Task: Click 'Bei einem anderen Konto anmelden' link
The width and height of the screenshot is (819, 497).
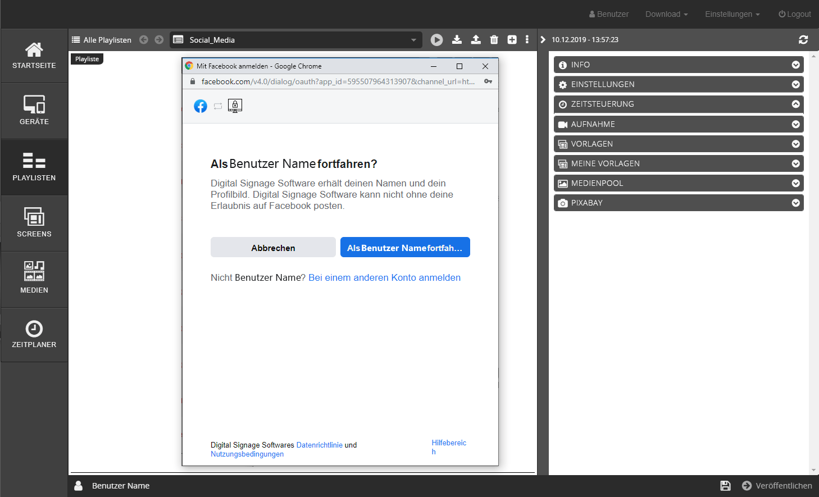Action: tap(384, 277)
